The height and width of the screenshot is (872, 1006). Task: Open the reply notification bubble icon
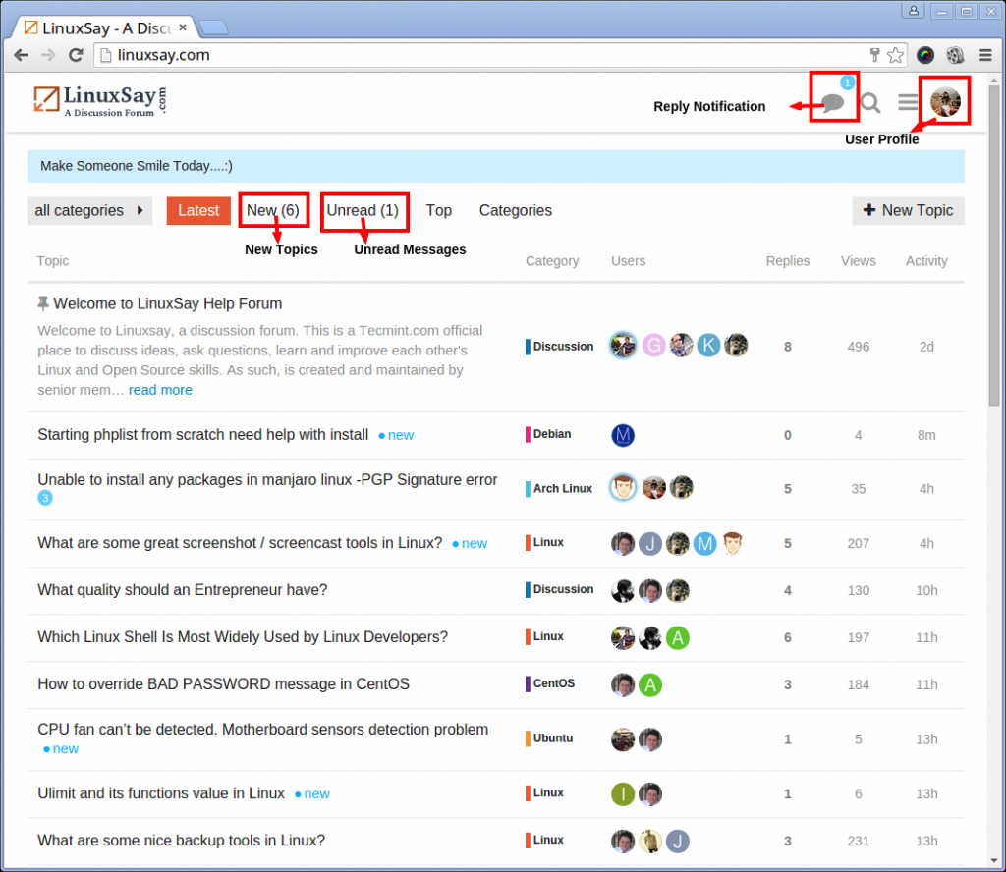[832, 102]
